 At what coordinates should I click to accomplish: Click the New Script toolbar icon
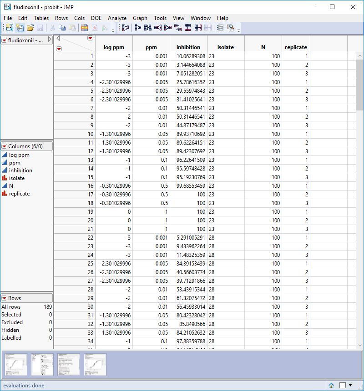20,28
